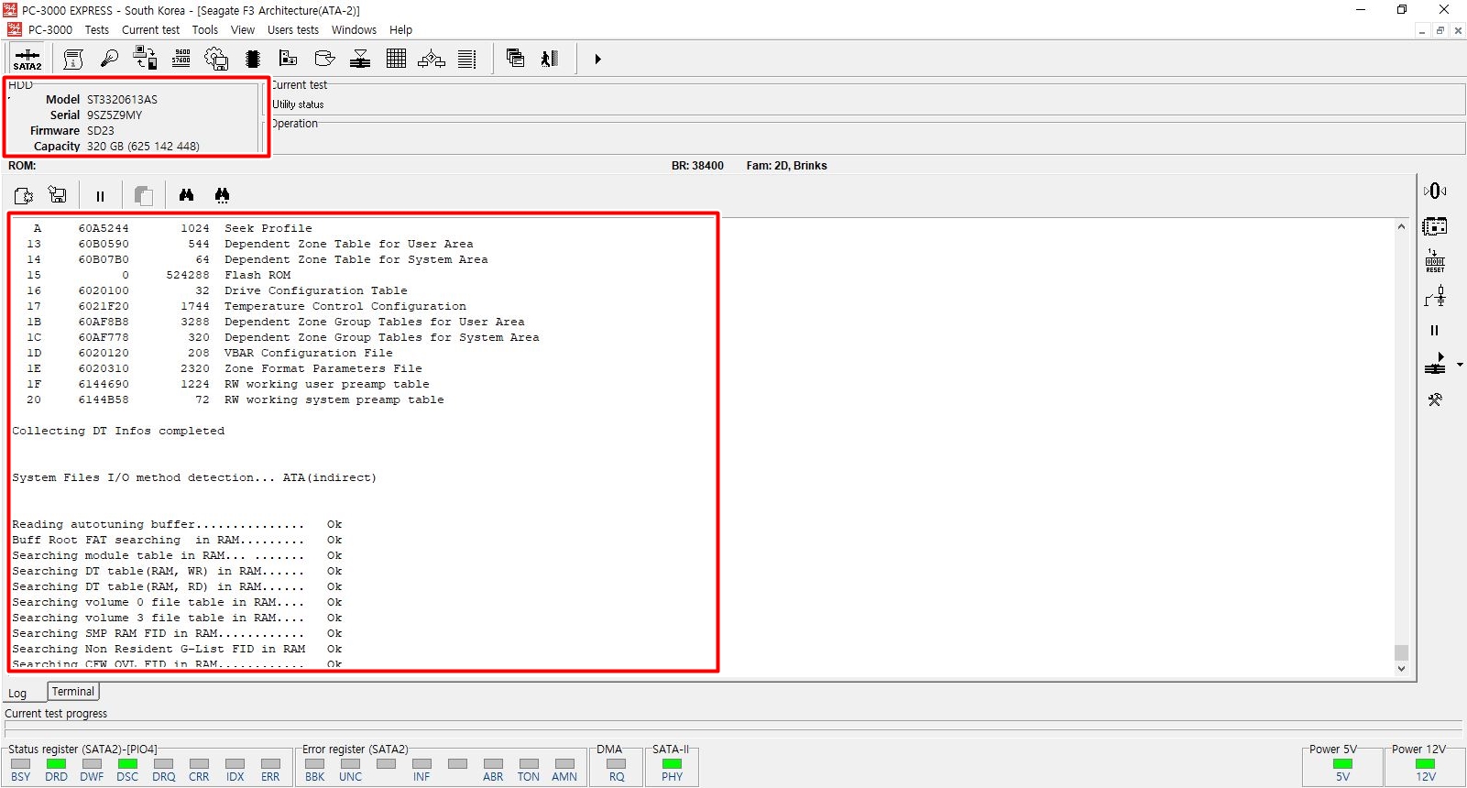1467x788 pixels.
Task: Switch to the Terminal tab
Action: (72, 692)
